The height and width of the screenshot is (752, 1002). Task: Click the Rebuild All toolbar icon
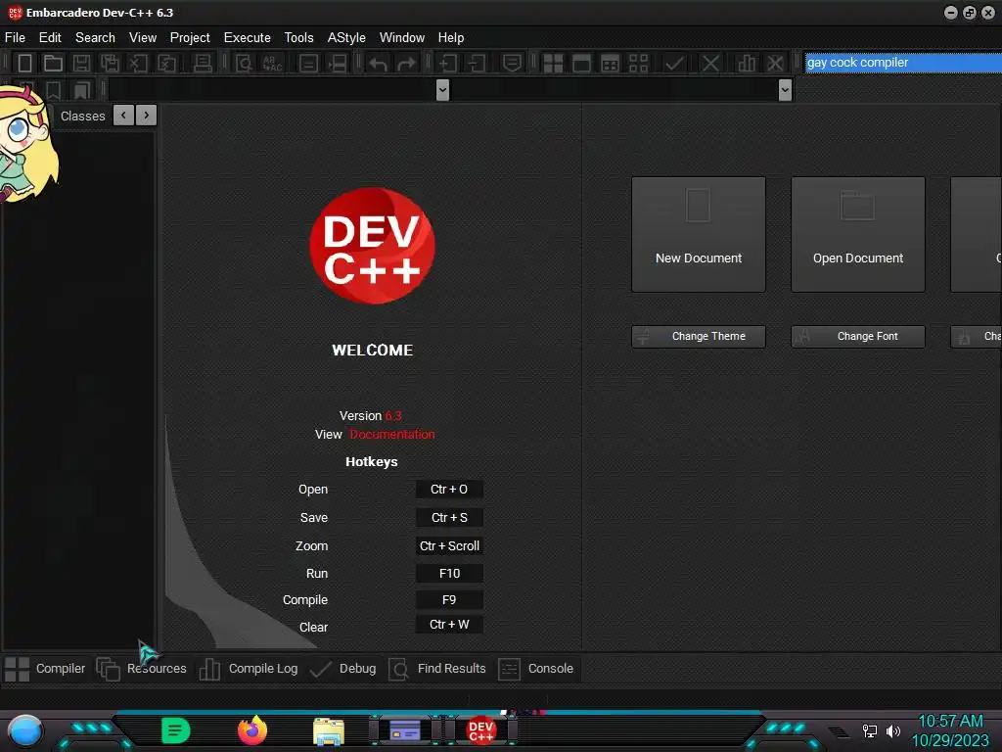(x=638, y=64)
